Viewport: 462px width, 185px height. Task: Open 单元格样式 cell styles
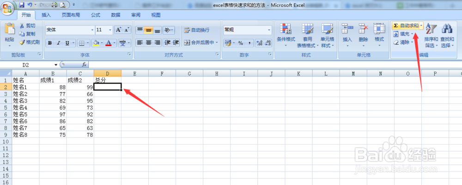tap(328, 35)
